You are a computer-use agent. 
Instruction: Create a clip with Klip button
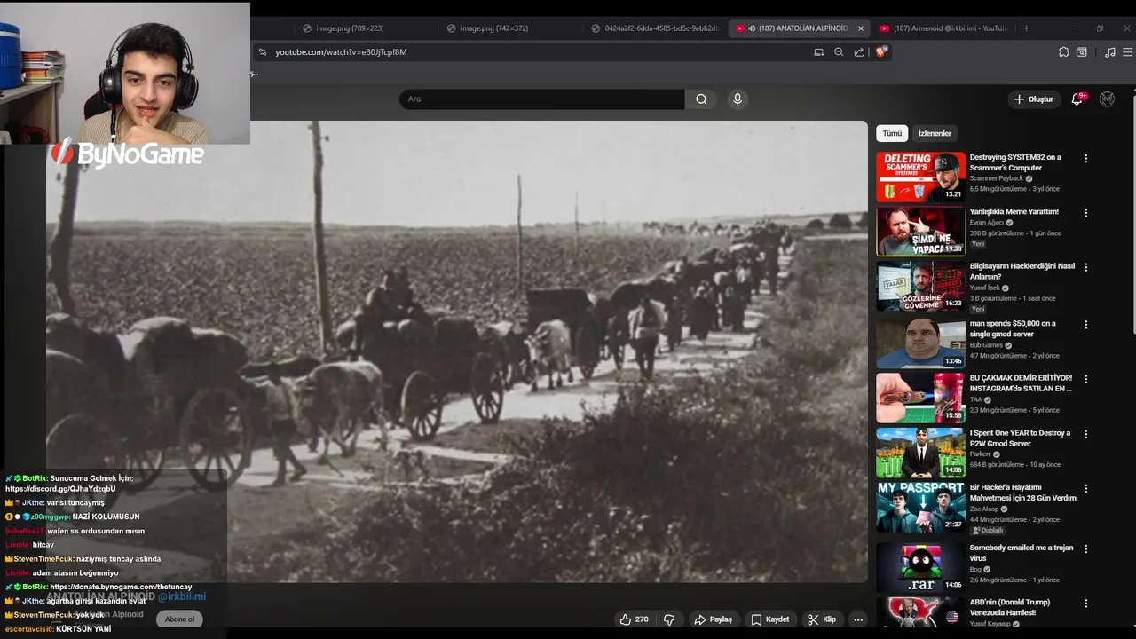point(822,619)
